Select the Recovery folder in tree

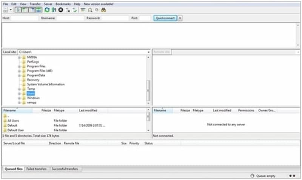[33, 80]
